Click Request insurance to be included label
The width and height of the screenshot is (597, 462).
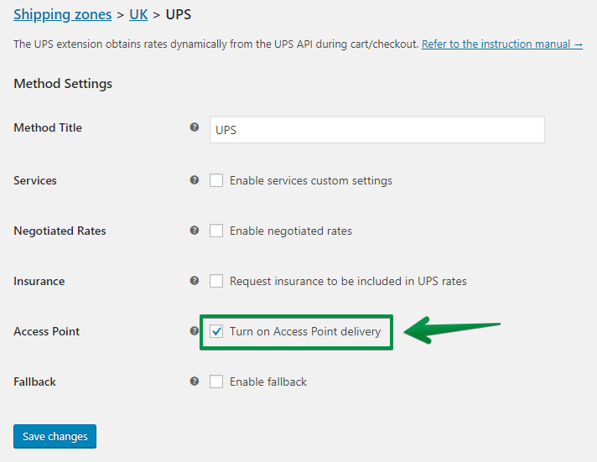[x=348, y=281]
